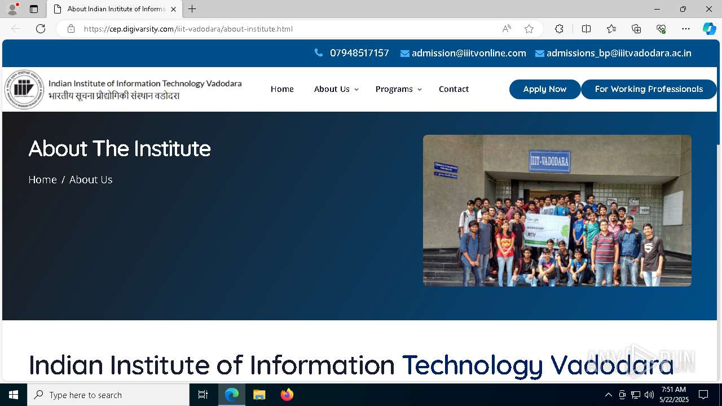Go to the Home menu item
722x406 pixels.
coord(282,89)
